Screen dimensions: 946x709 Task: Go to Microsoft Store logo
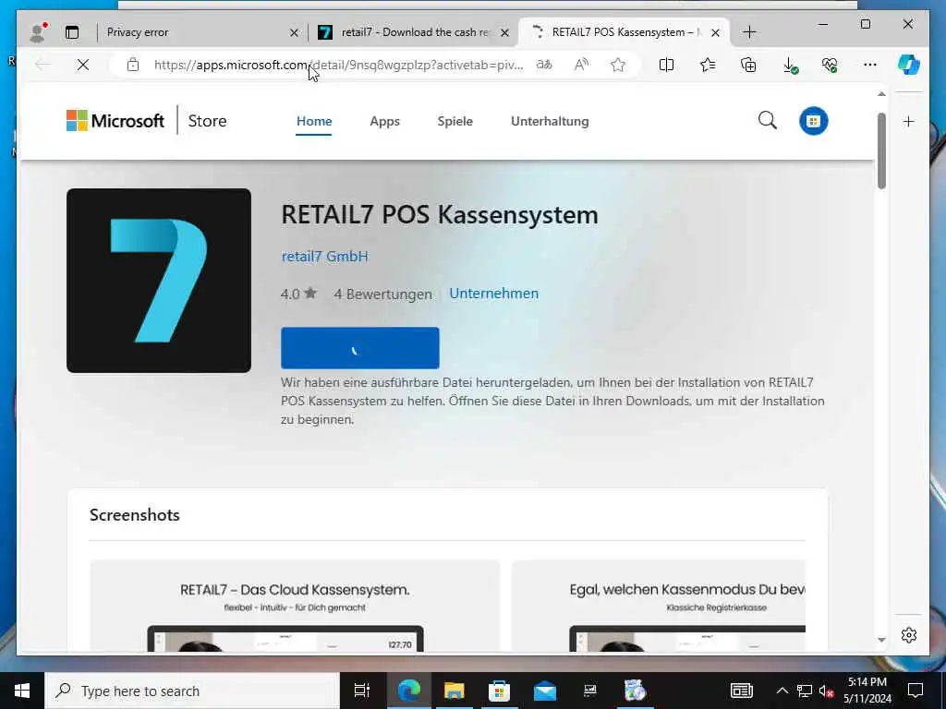(115, 121)
